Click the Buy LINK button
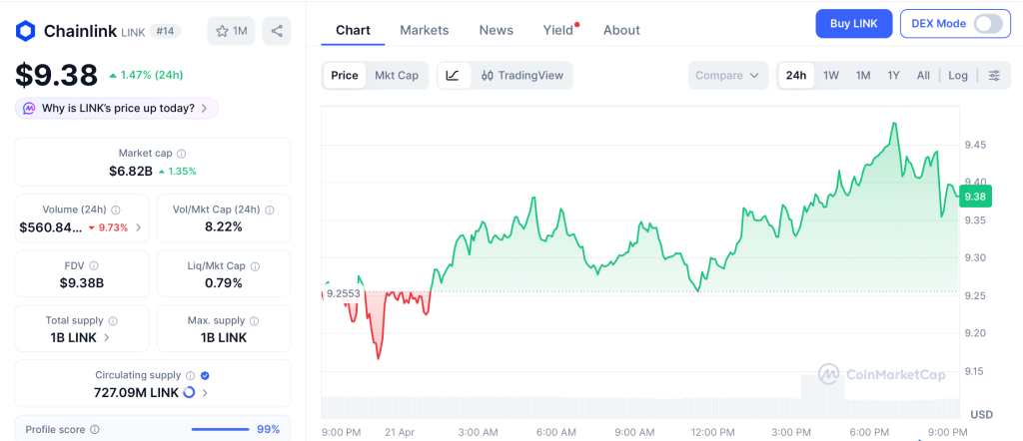 (x=853, y=23)
